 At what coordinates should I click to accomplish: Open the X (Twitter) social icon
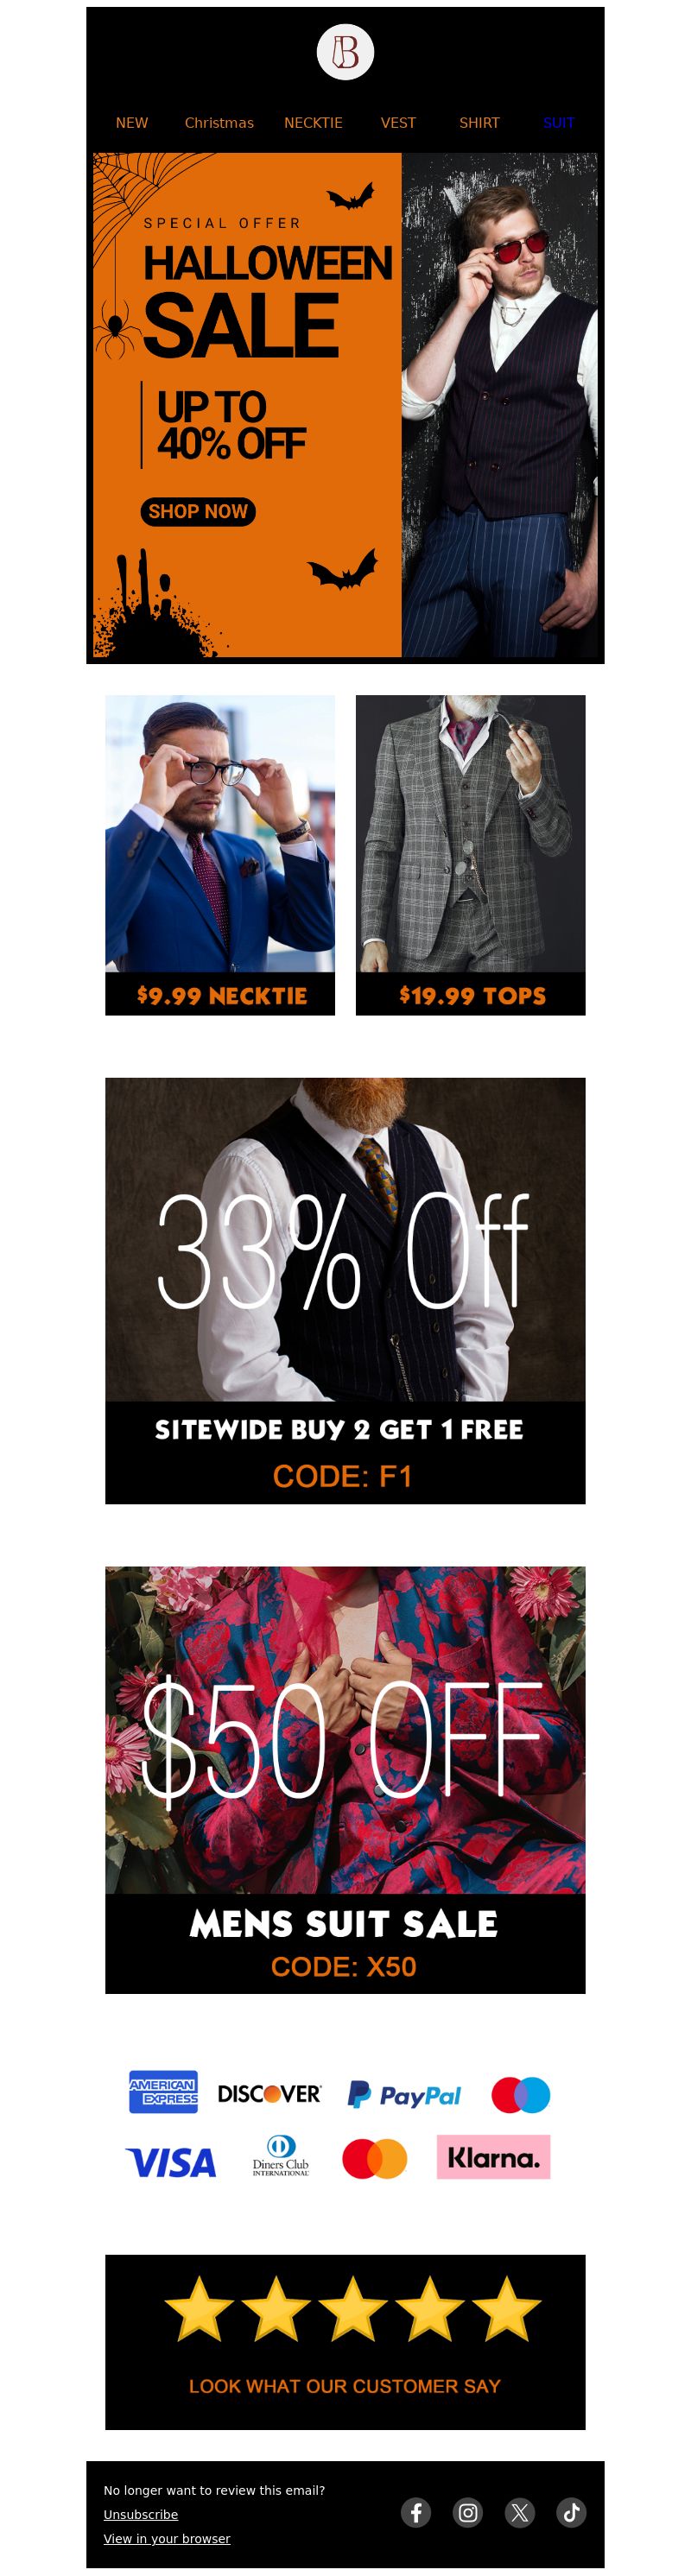point(520,2511)
